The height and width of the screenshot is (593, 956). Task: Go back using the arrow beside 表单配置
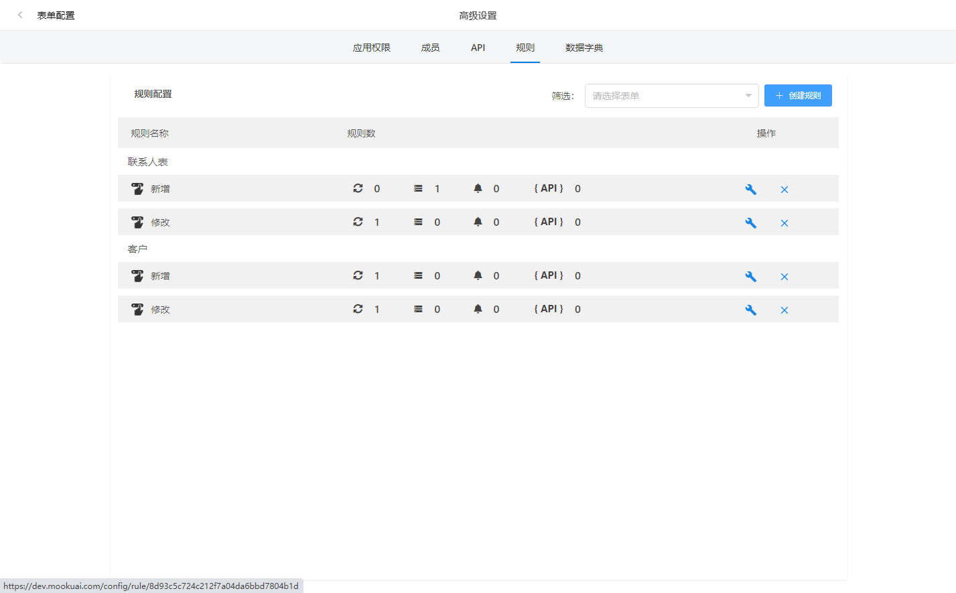pyautogui.click(x=20, y=15)
